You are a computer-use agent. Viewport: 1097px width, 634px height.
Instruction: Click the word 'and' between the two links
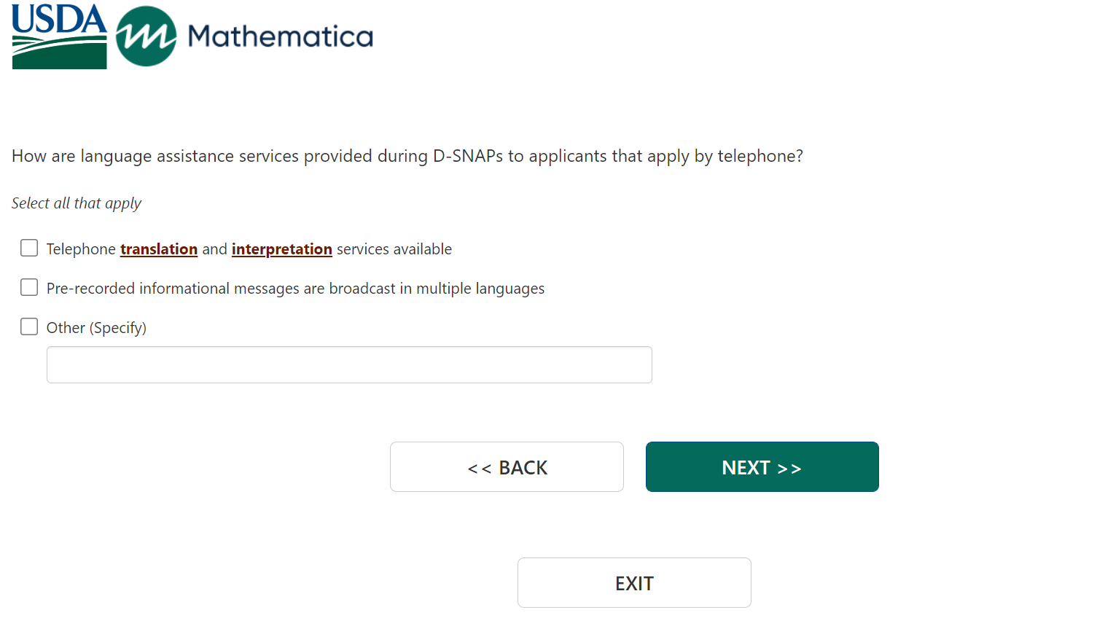pos(214,249)
